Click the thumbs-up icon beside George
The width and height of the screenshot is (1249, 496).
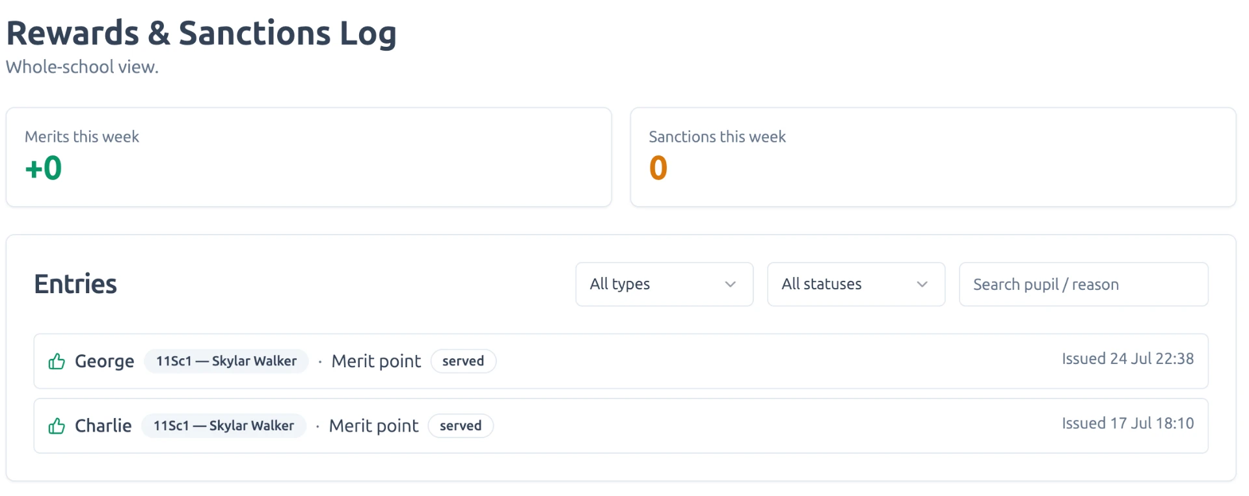(57, 361)
